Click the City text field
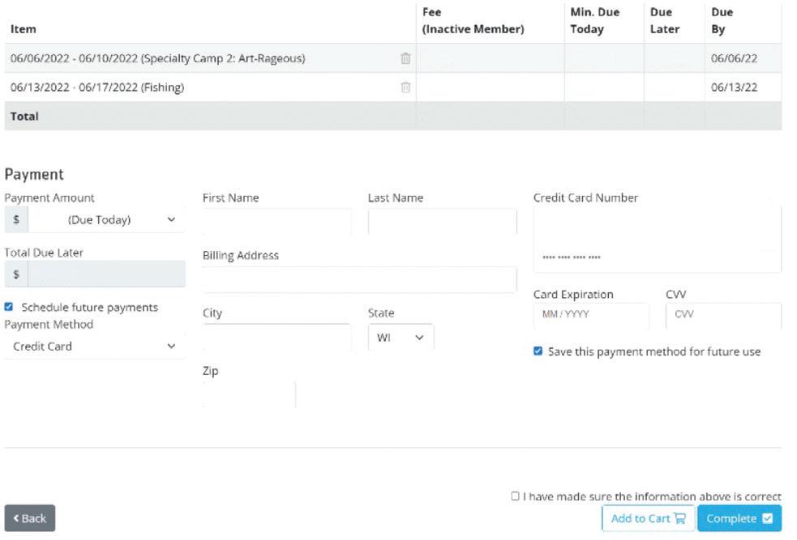The image size is (797, 540). (x=276, y=337)
